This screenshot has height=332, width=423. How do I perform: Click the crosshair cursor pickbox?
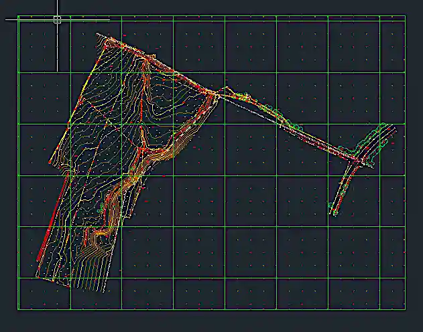pyautogui.click(x=57, y=19)
